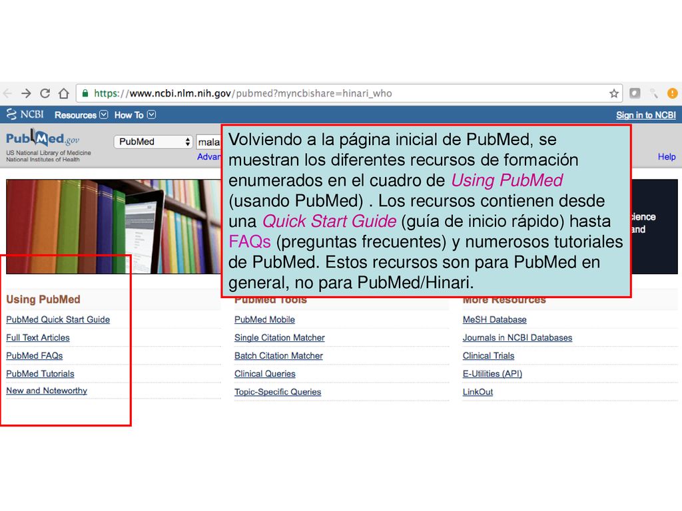Click the orange alert icon in browser toolbar
Viewport: 682px width, 511px height.
673,93
